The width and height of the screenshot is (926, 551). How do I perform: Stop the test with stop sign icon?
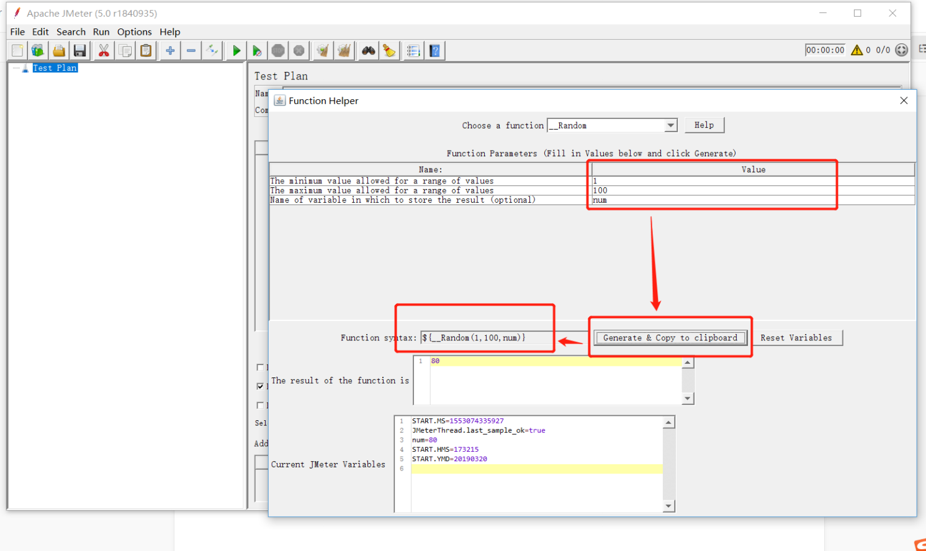(278, 51)
